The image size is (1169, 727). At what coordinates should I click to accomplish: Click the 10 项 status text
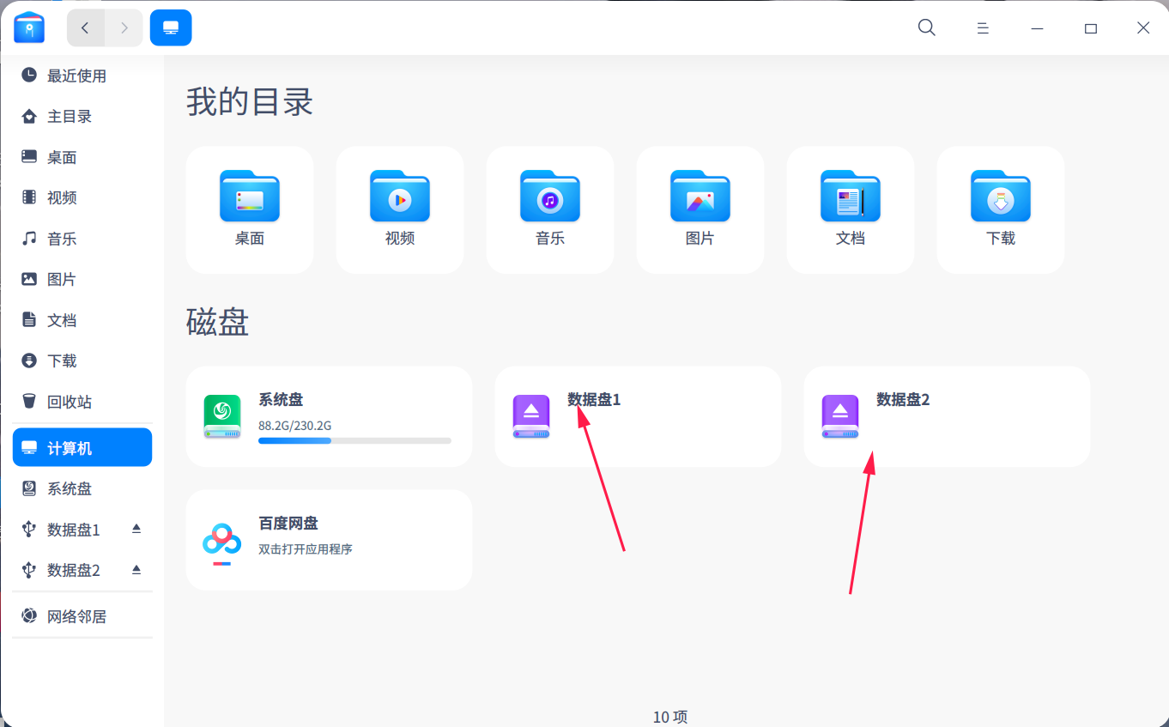click(x=670, y=717)
